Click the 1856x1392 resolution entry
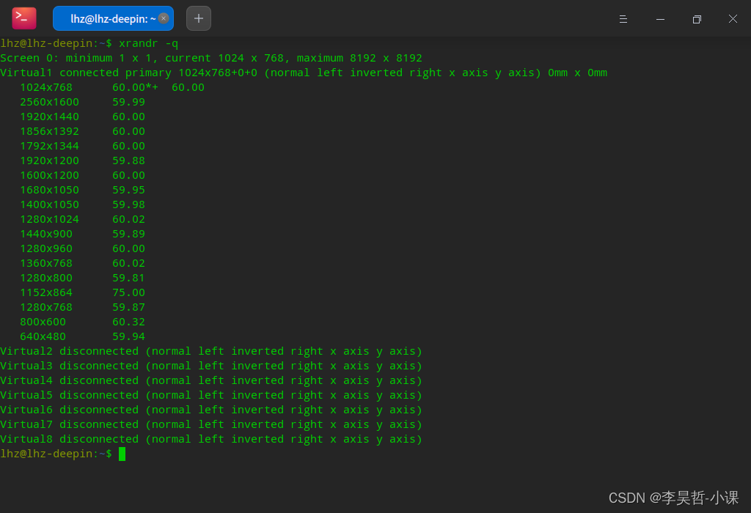 49,132
